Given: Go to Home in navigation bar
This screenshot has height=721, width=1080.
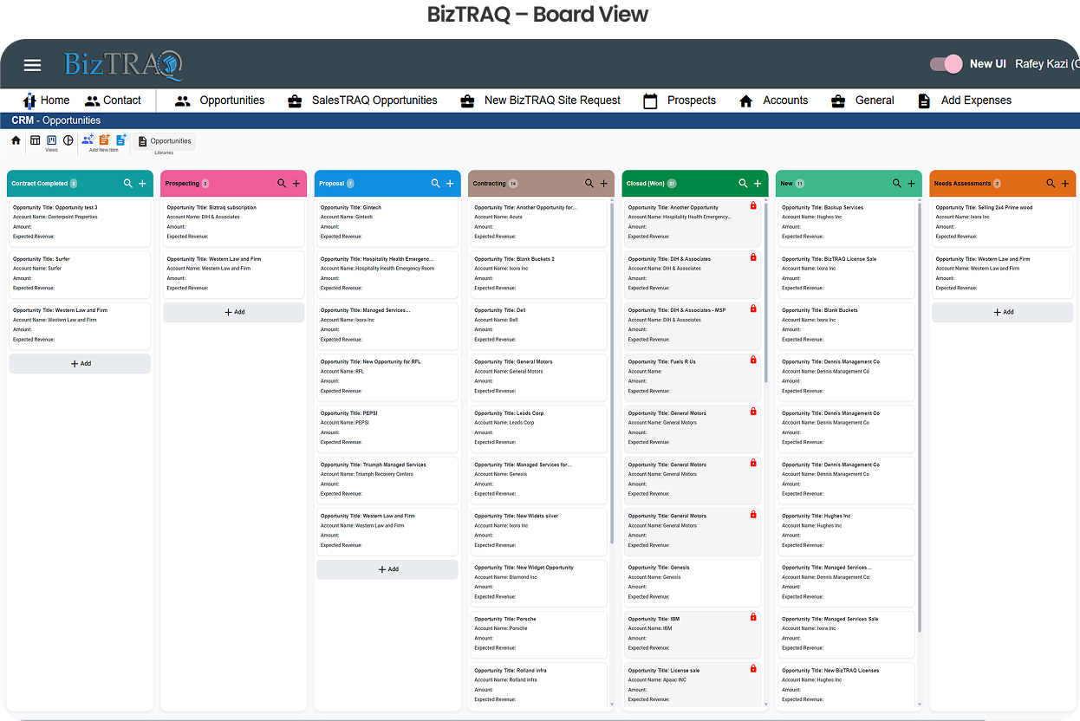Looking at the screenshot, I should click(46, 101).
